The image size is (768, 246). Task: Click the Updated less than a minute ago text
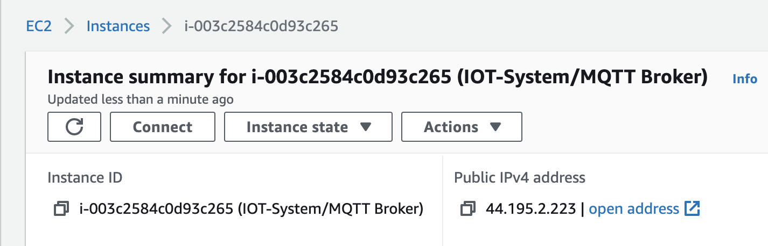click(x=140, y=99)
